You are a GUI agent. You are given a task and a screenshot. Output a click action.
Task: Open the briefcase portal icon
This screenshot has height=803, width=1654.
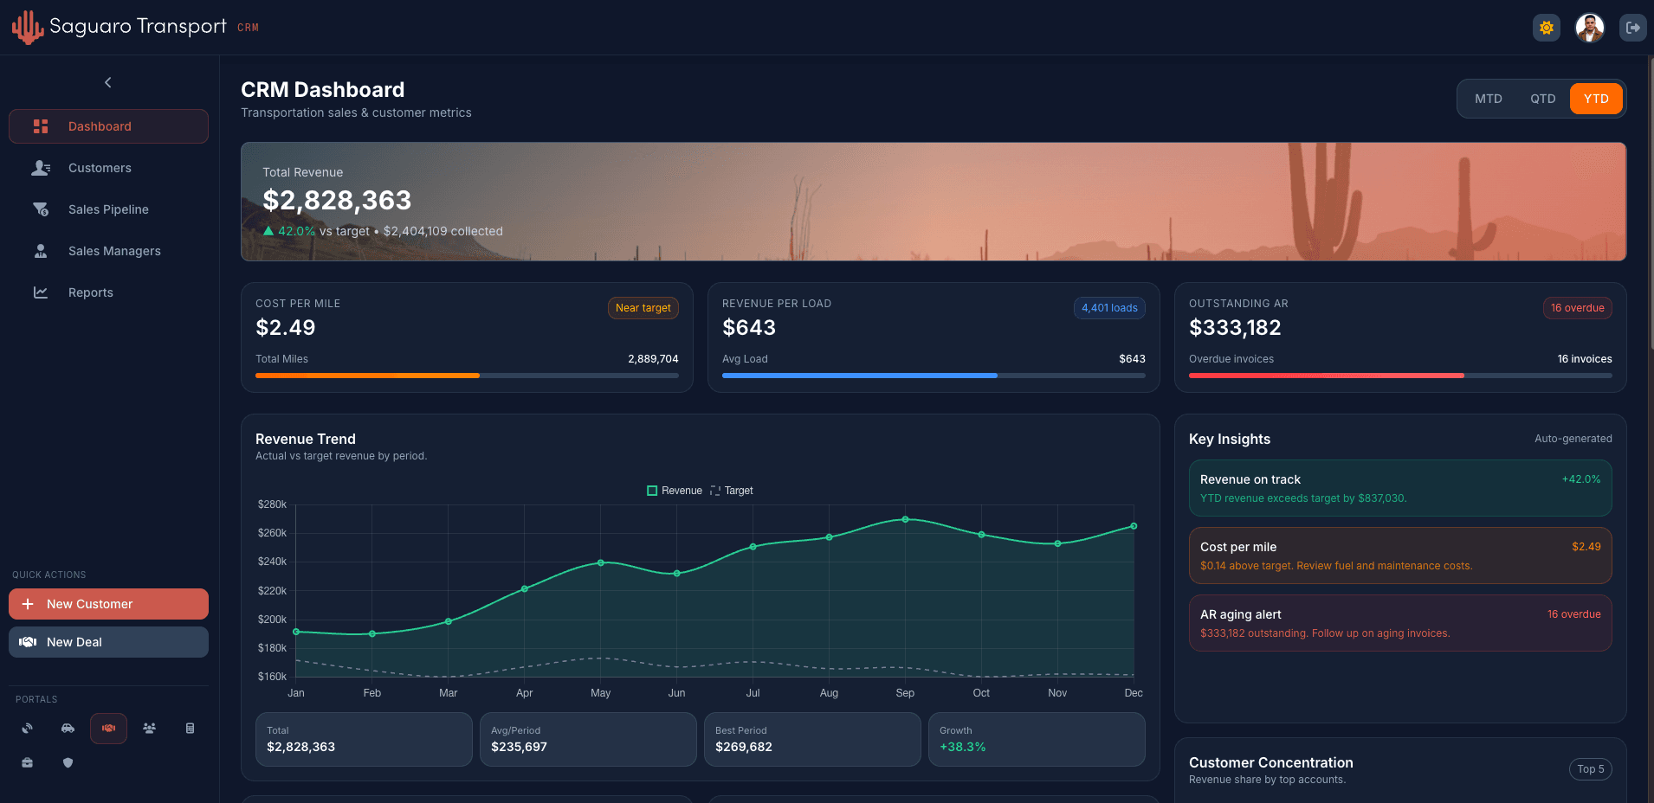tap(28, 762)
